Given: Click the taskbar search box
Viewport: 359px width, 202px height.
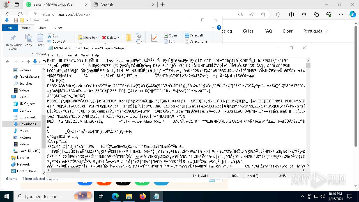Looking at the screenshot, I should (x=54, y=196).
